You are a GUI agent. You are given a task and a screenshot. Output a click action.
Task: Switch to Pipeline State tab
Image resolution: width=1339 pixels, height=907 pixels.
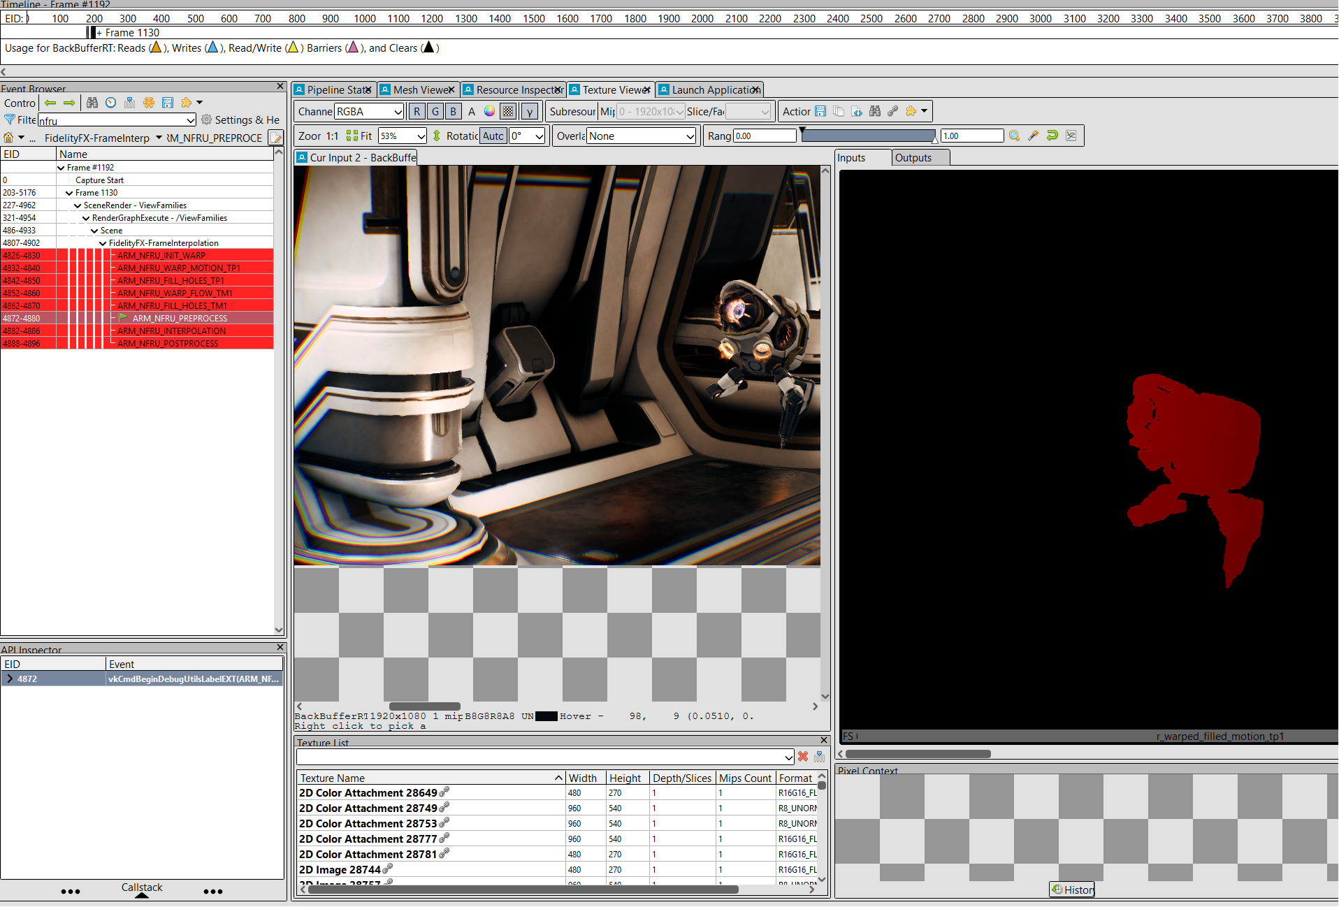pos(333,89)
